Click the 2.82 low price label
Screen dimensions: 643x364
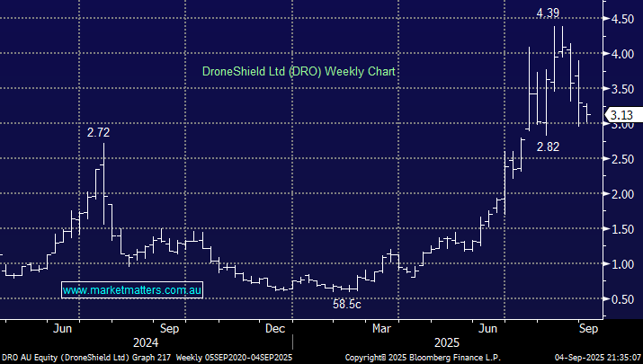point(548,146)
